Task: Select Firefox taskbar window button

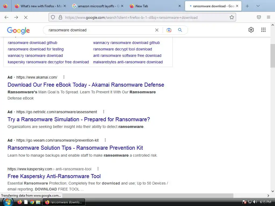Action: (64, 202)
